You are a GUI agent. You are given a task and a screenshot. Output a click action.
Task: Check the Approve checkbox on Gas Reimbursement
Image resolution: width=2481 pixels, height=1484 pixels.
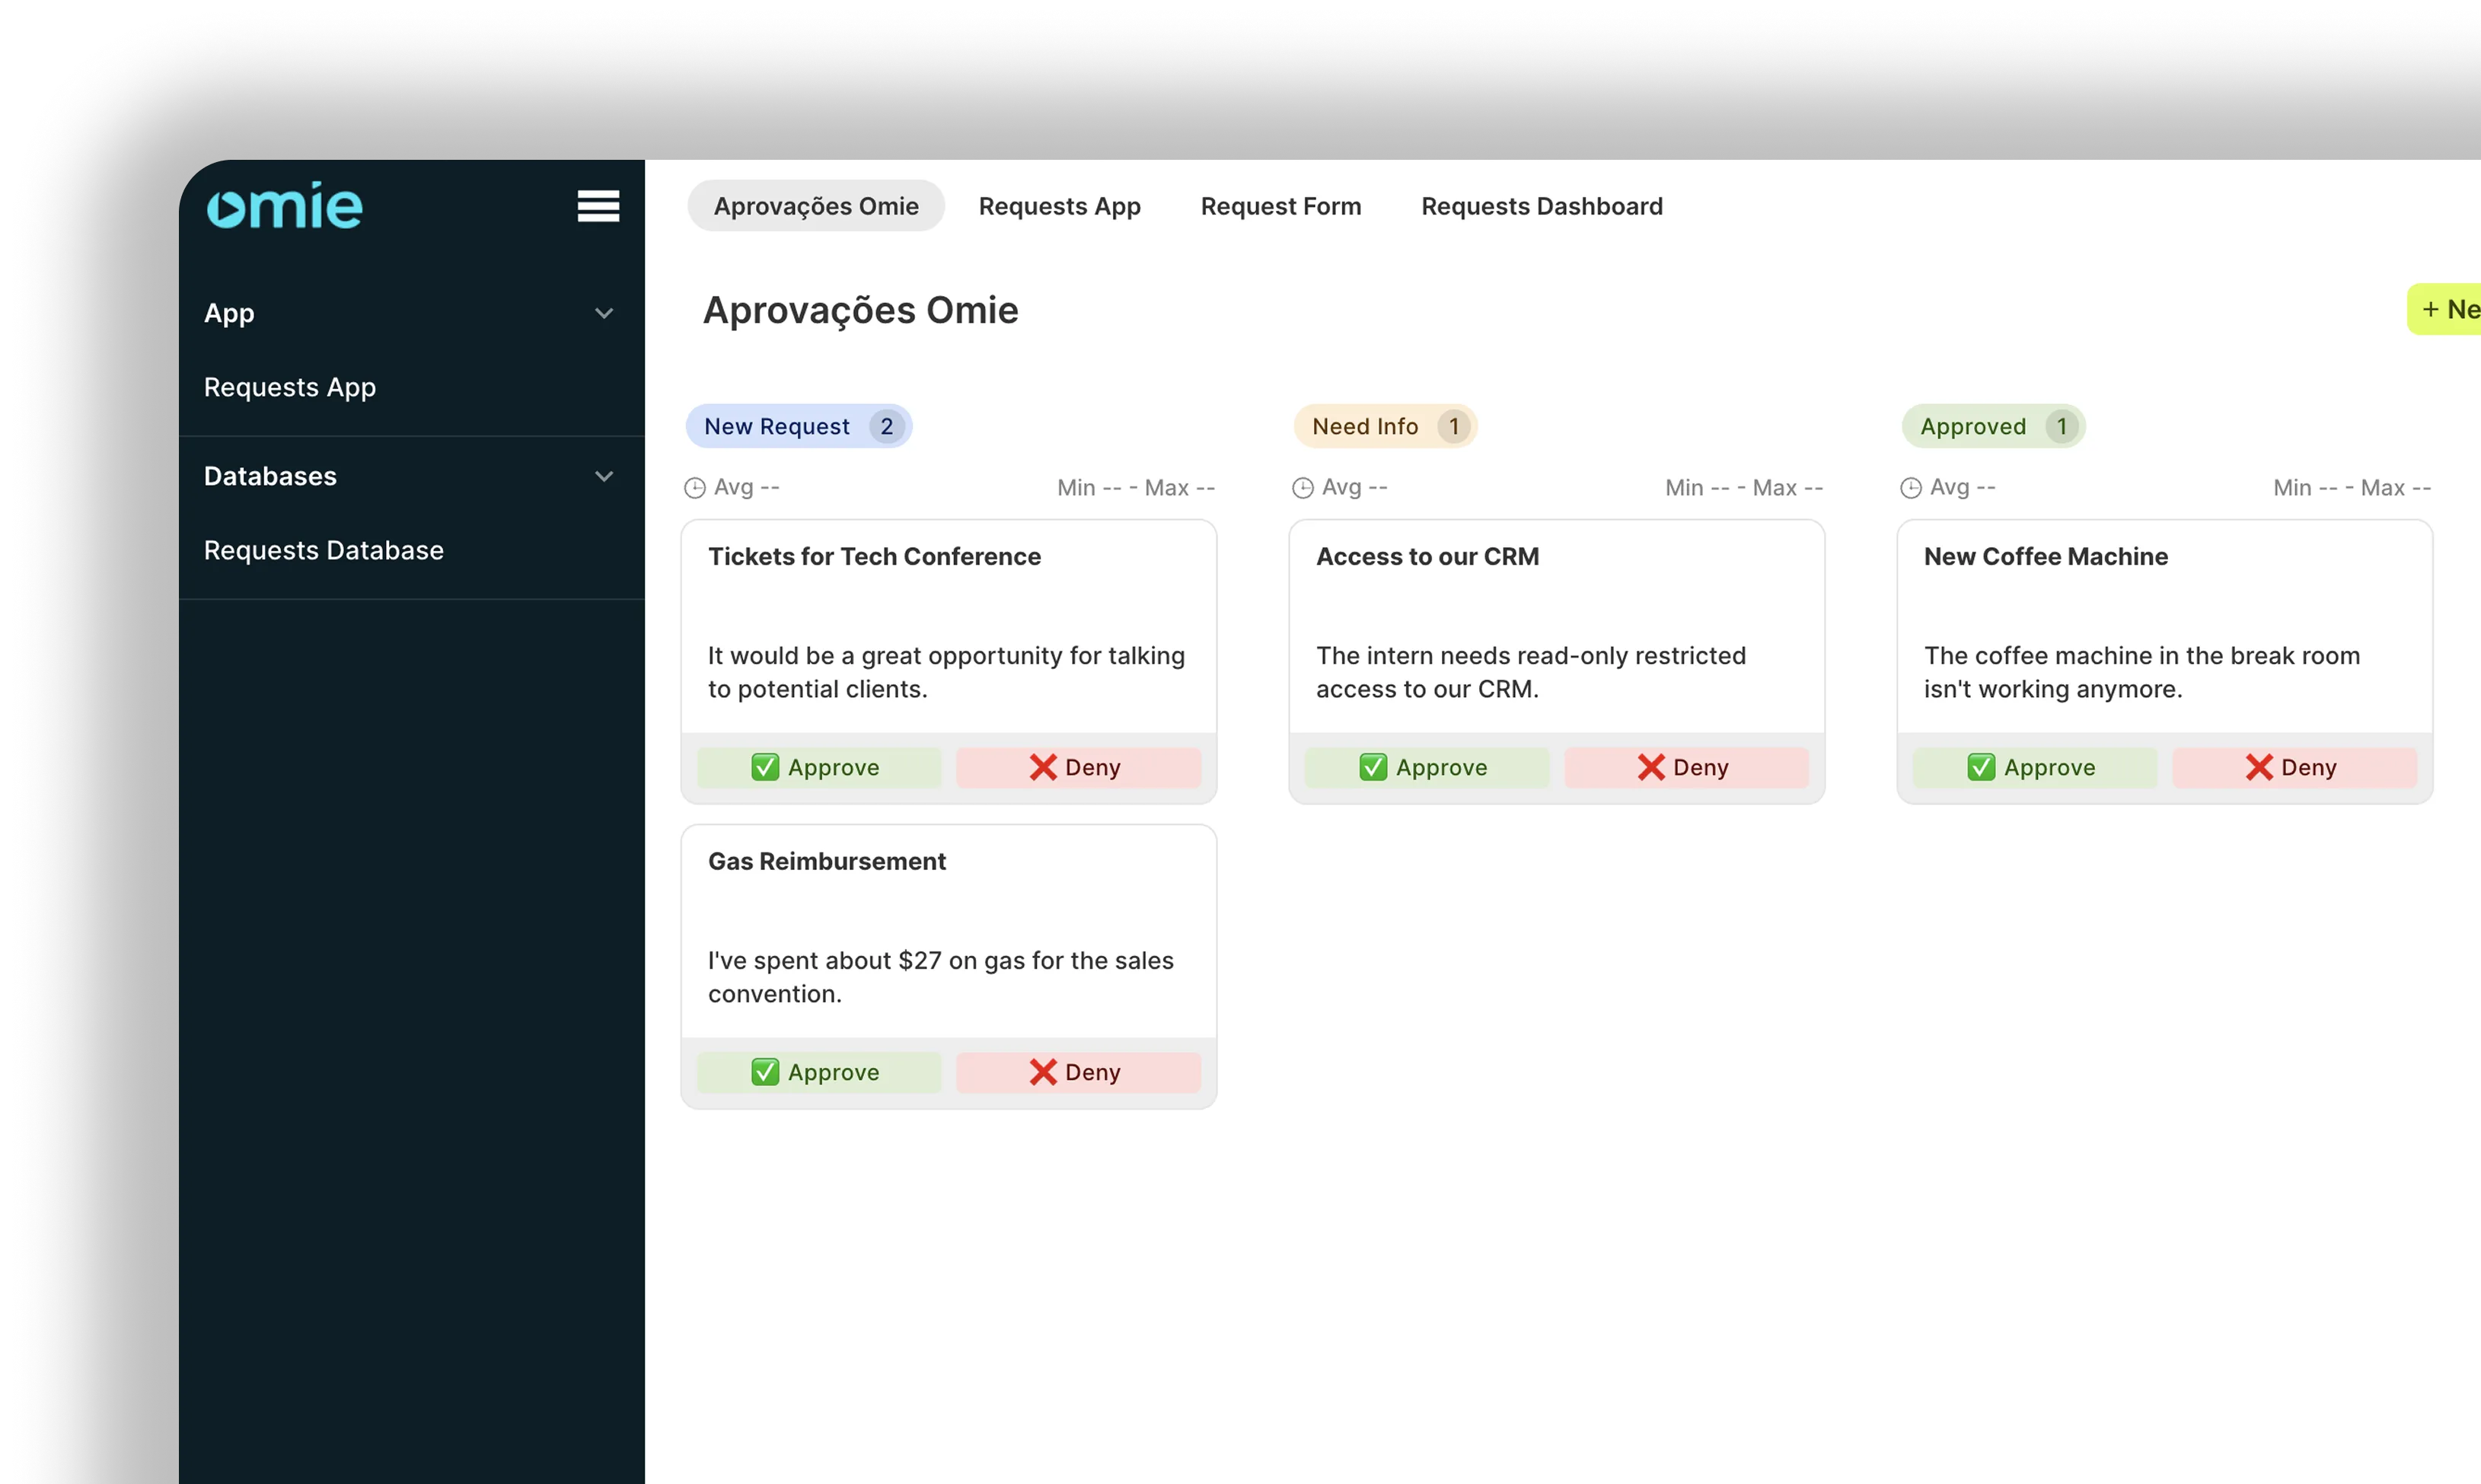pyautogui.click(x=765, y=1071)
